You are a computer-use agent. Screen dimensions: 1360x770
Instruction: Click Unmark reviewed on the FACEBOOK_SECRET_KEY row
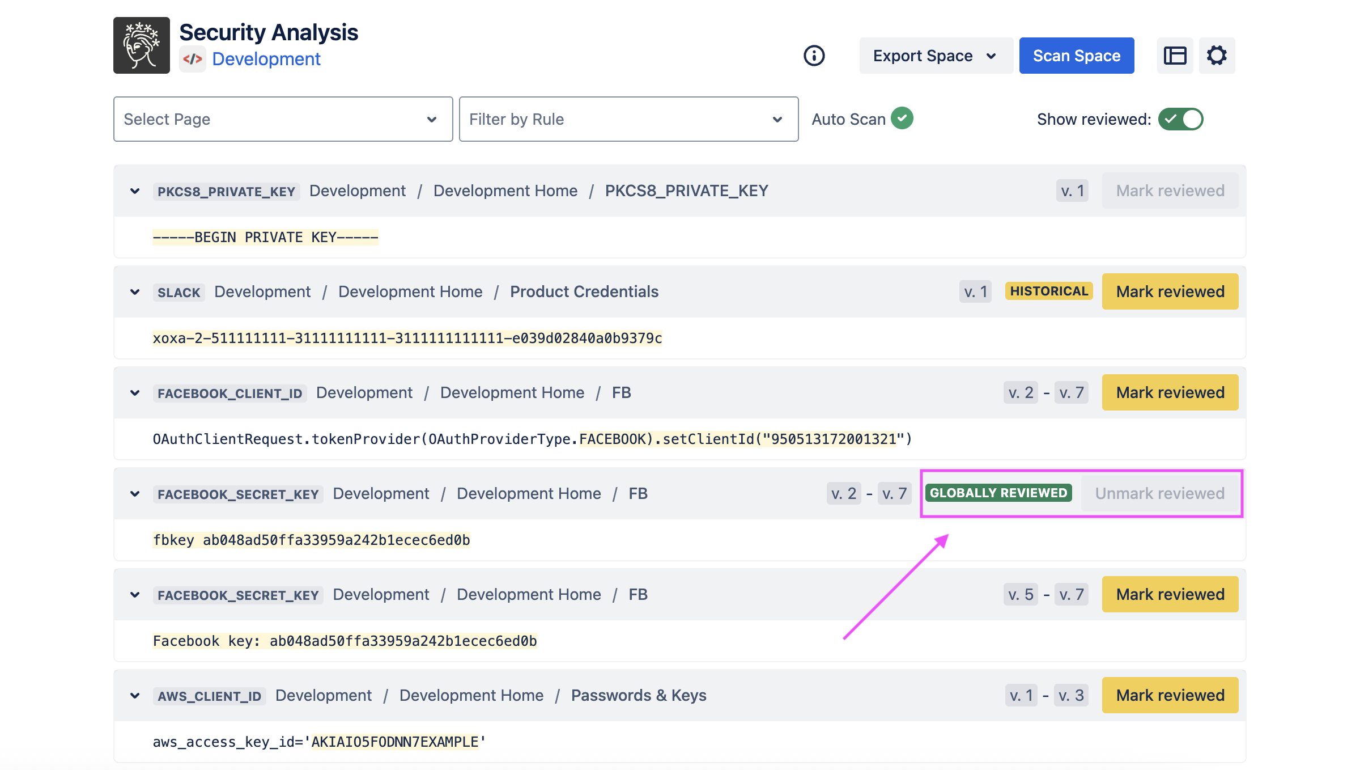pos(1159,493)
